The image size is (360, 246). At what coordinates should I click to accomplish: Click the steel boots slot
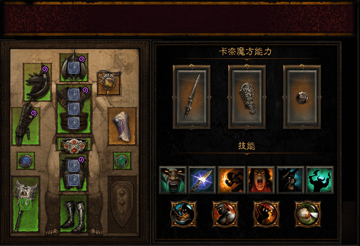tap(74, 213)
